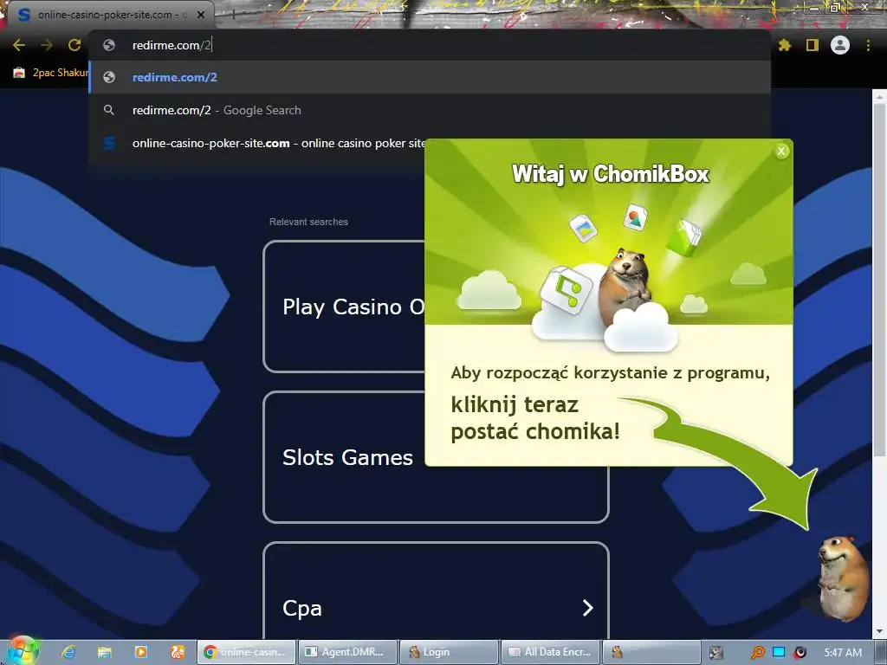Click the chevron arrow on the Cpa card
Image resolution: width=887 pixels, height=665 pixels.
pyautogui.click(x=588, y=608)
